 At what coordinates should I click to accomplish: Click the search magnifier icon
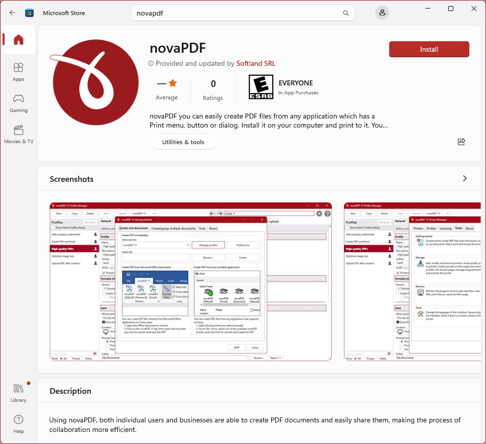[345, 13]
